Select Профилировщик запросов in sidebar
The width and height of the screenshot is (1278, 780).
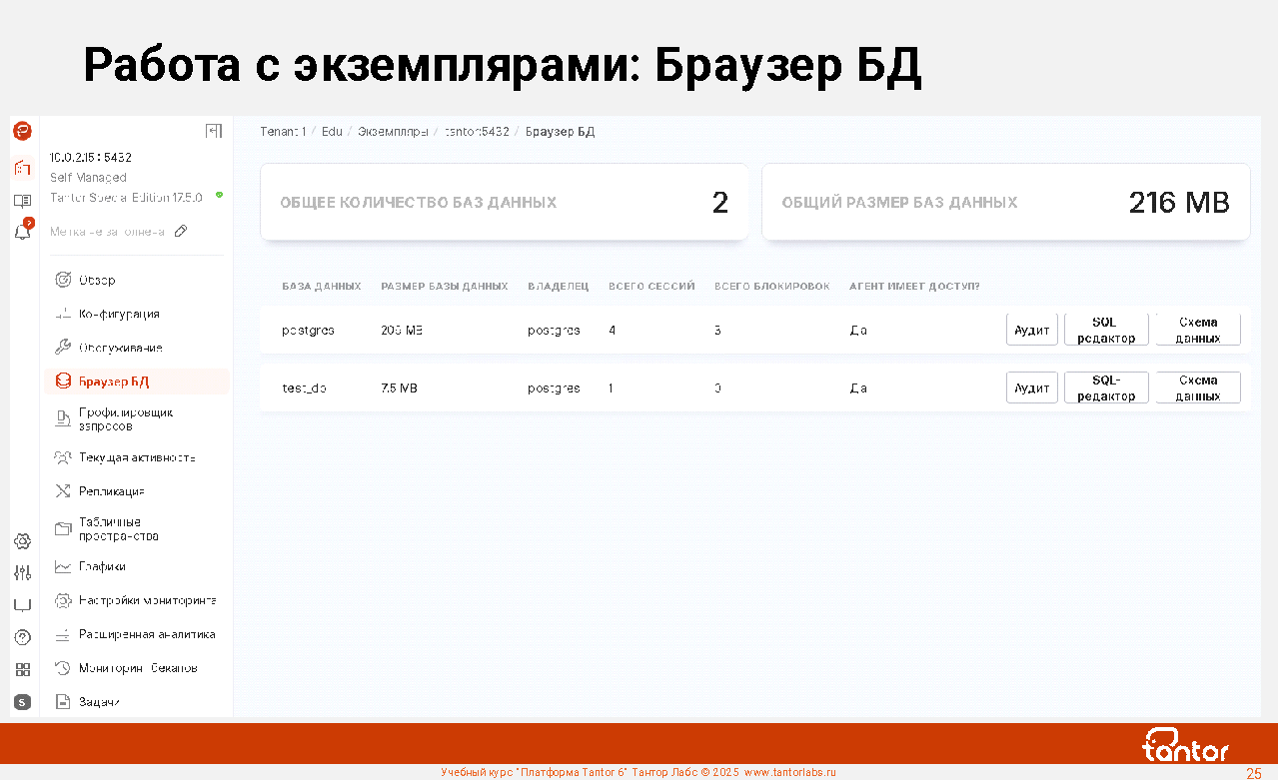tap(126, 419)
